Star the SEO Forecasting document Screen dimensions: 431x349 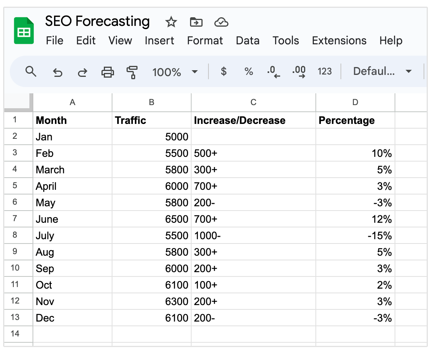point(171,22)
